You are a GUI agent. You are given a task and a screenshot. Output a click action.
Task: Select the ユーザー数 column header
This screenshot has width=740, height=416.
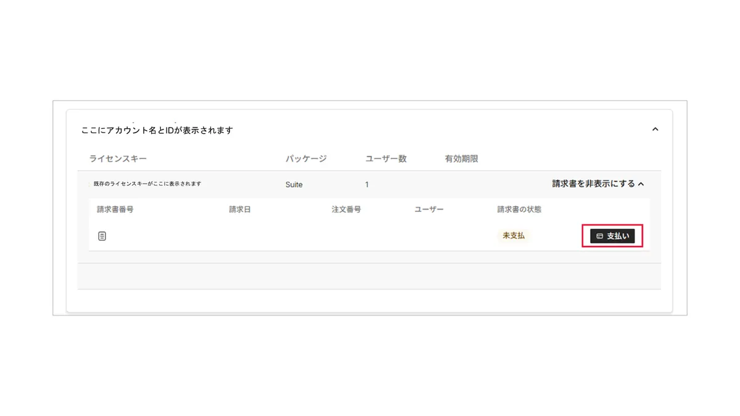tap(386, 158)
